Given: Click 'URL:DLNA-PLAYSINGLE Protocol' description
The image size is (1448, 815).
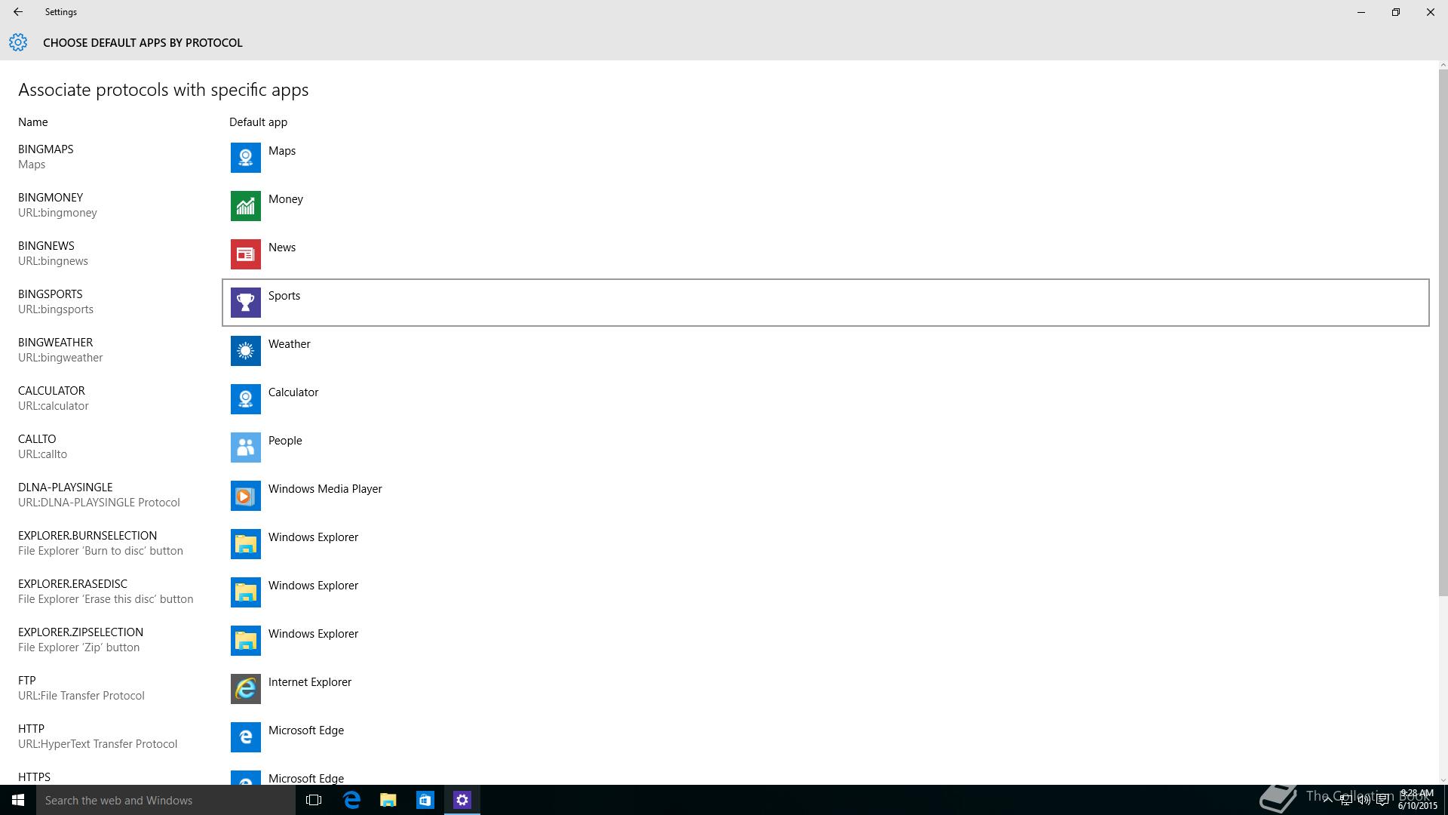Looking at the screenshot, I should (x=99, y=503).
